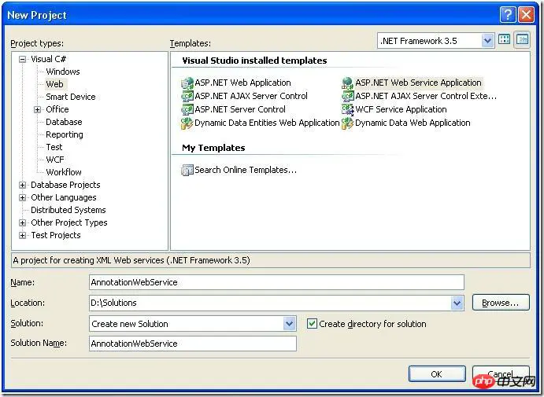This screenshot has width=544, height=397.
Task: Open the .NET Framework version dropdown
Action: point(487,41)
